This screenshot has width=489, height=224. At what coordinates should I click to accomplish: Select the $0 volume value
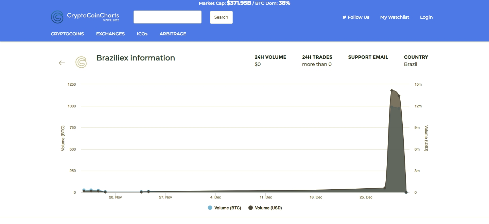point(258,64)
